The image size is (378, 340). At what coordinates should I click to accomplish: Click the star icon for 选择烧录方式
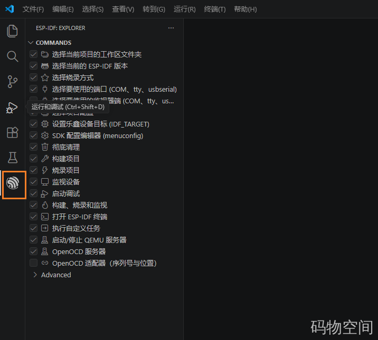click(x=44, y=77)
